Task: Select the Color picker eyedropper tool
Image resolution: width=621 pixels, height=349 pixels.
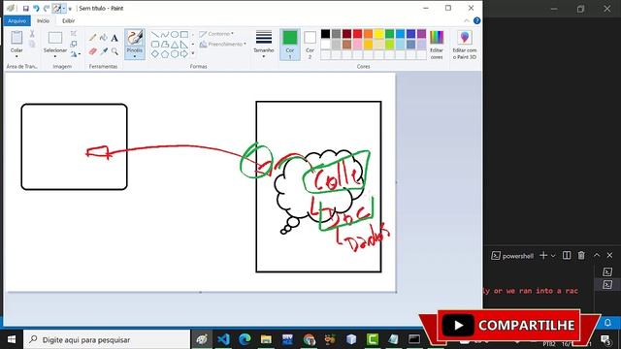Action: click(104, 51)
